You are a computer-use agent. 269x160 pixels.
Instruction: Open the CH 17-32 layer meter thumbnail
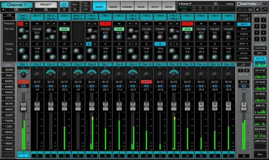[x=260, y=73]
